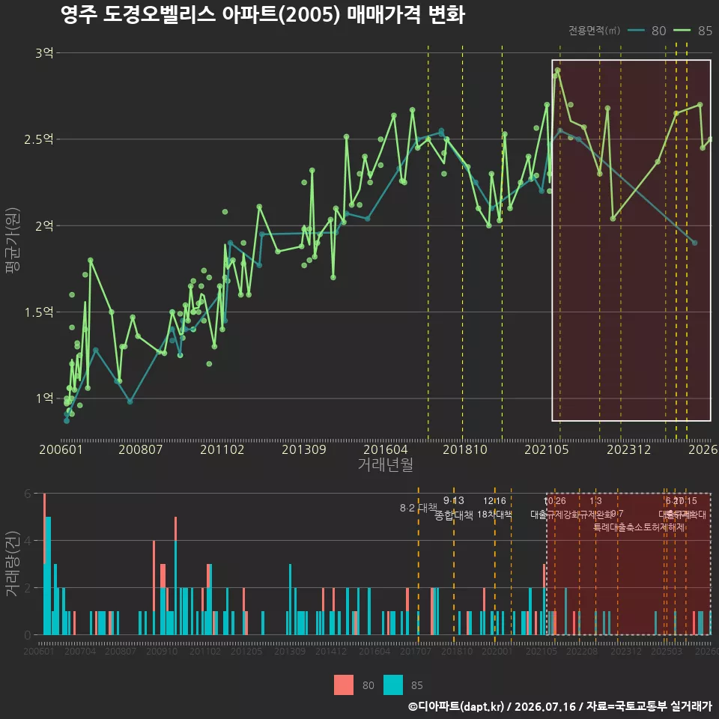Click '200704' on the volume chart x-axis
The height and width of the screenshot is (719, 719).
[80, 651]
